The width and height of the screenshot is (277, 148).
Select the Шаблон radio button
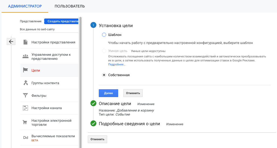pyautogui.click(x=104, y=35)
